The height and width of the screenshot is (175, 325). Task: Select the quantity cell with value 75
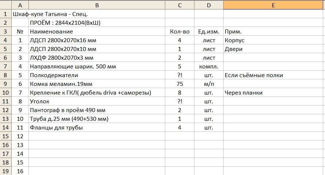click(x=179, y=84)
